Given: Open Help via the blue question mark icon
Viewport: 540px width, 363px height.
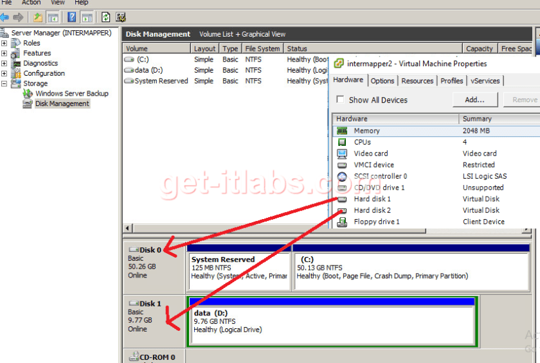Looking at the screenshot, I should (x=71, y=17).
